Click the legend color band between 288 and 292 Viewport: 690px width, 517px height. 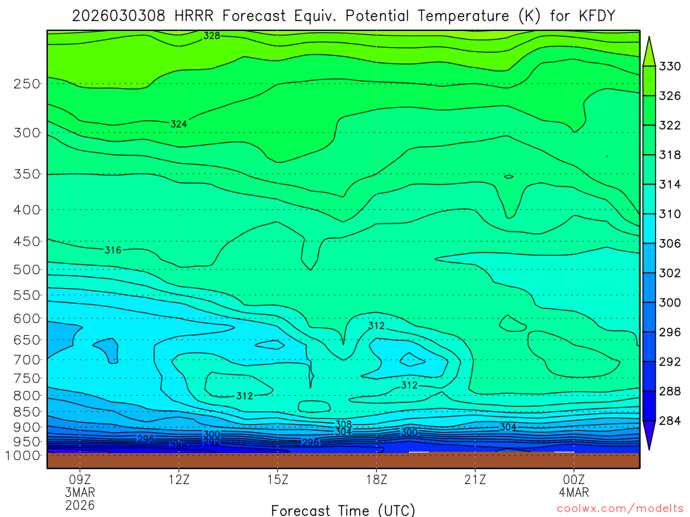click(x=649, y=376)
